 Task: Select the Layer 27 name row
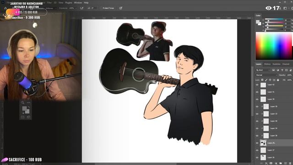tap(271, 150)
